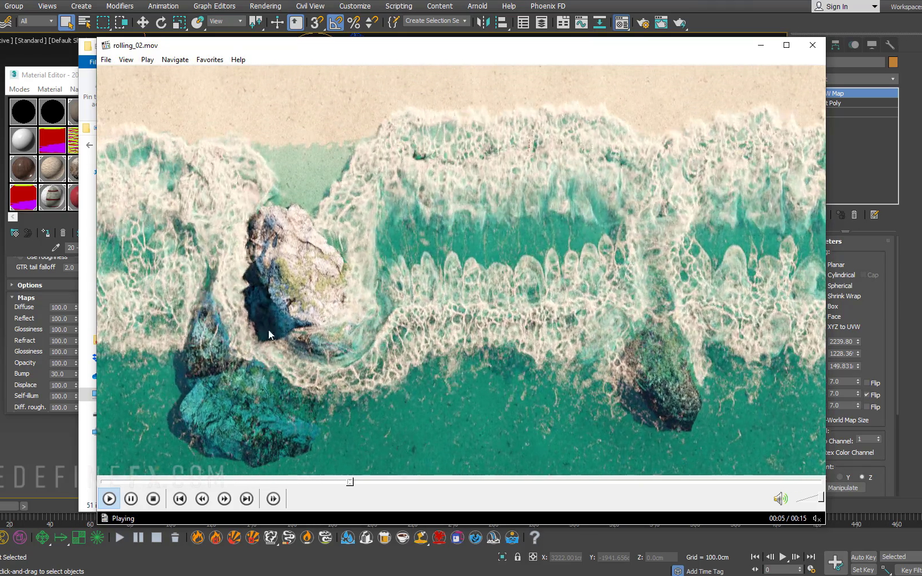Screen dimensions: 922x576
Task: Open the Rendering menu
Action: pos(265,6)
